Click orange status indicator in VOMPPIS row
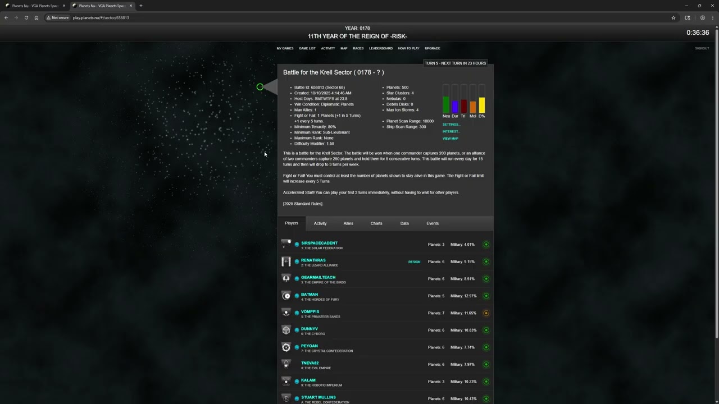Viewport: 719px width, 404px height. [x=486, y=313]
